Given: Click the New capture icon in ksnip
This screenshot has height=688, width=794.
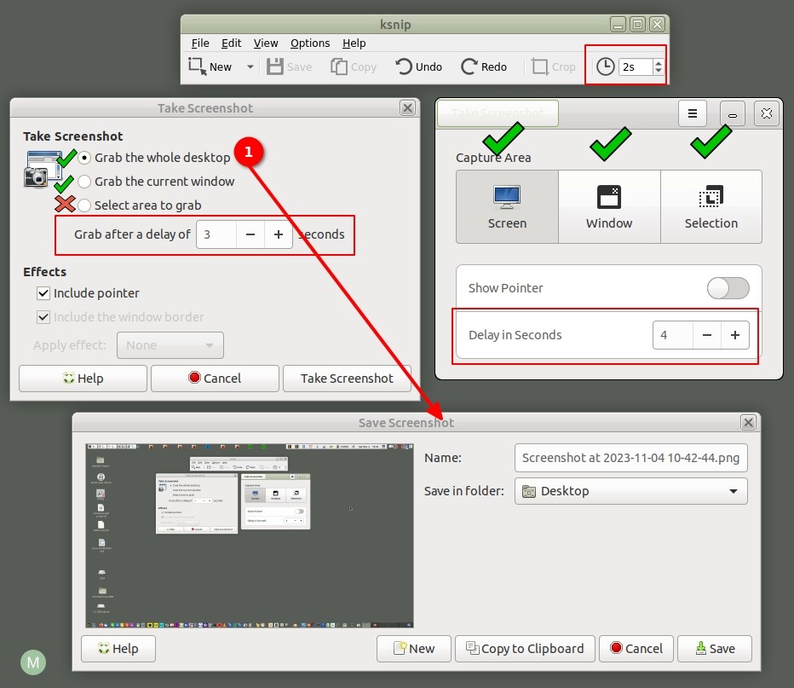Looking at the screenshot, I should pos(197,66).
